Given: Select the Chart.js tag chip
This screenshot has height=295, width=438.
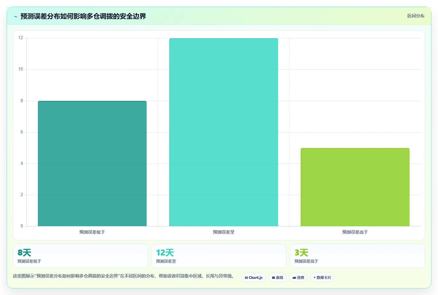Looking at the screenshot, I should pyautogui.click(x=253, y=278).
